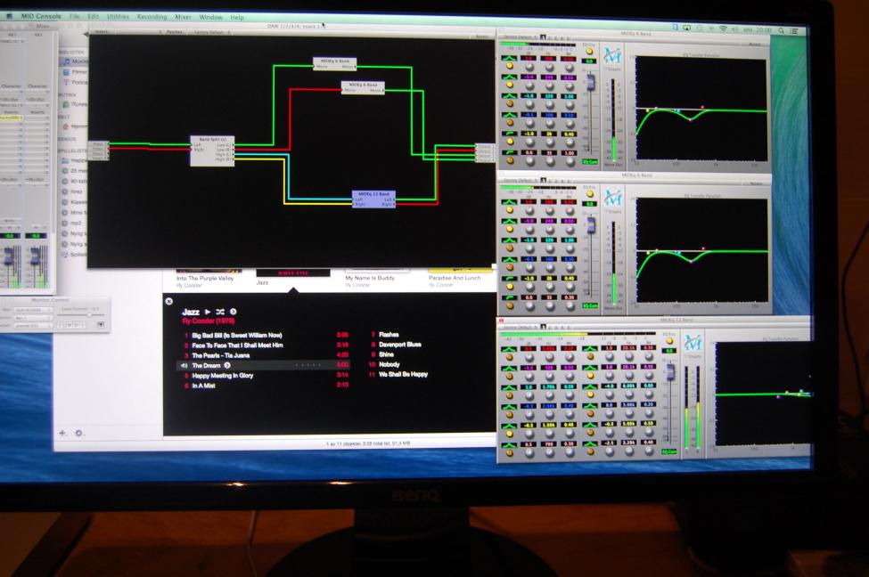This screenshot has height=577, width=869.
Task: Select the track Davenport Blues
Action: tap(400, 345)
